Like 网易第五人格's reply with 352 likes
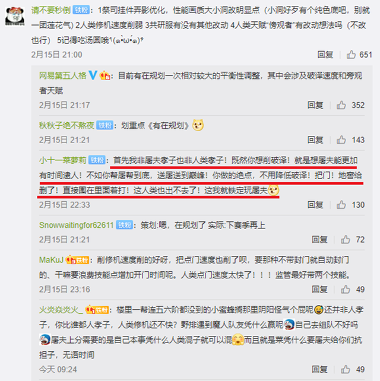Screen dimensions: 380x381 341,105
